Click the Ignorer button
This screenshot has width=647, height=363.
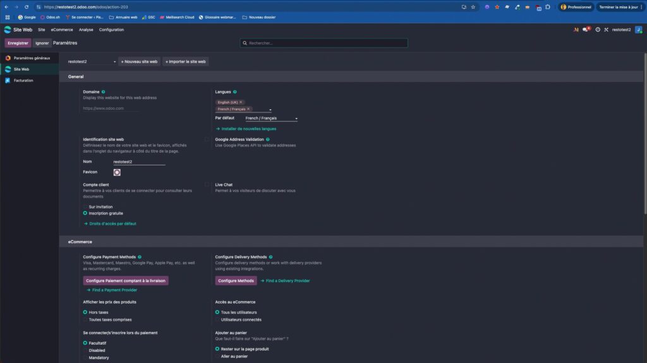[x=42, y=43]
